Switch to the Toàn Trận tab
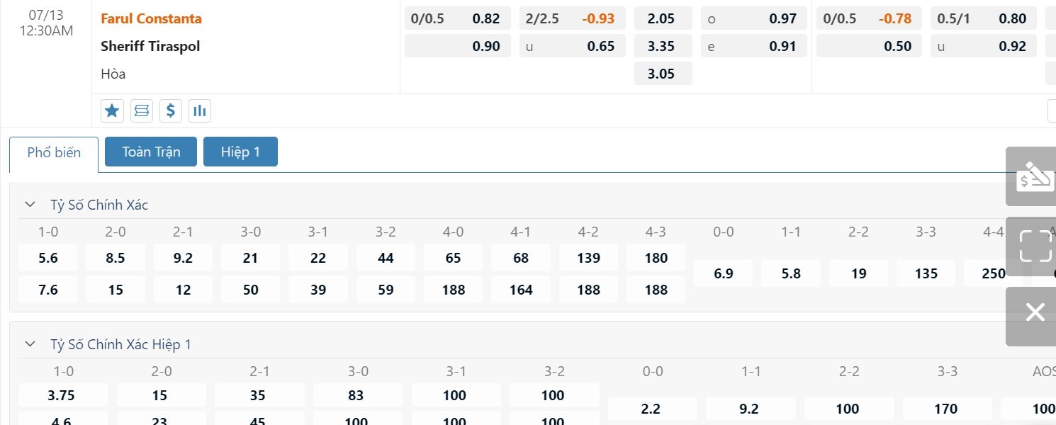 (151, 152)
